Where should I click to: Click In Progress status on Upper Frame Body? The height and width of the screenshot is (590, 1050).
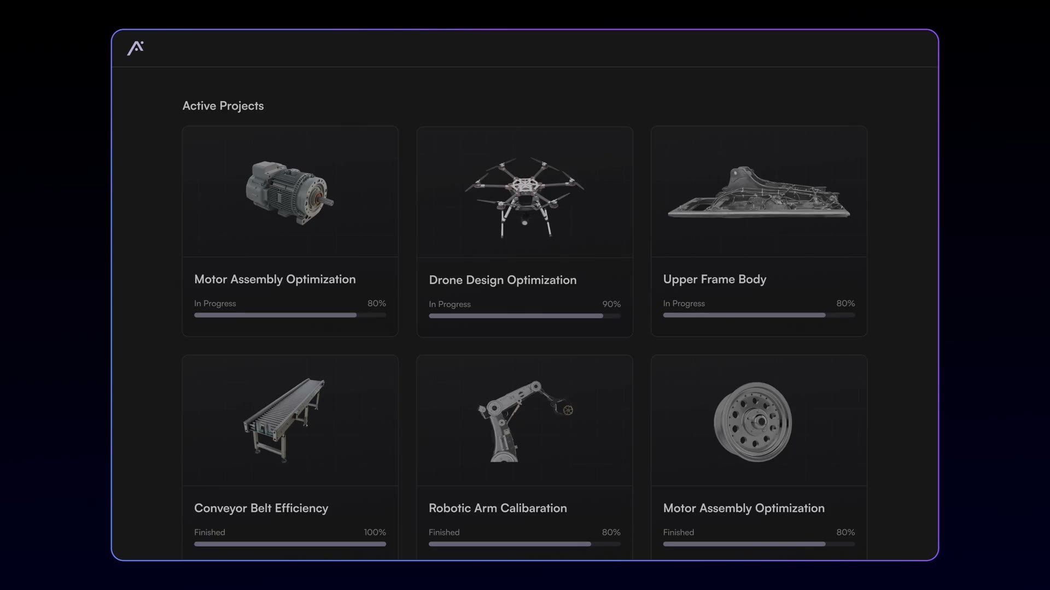coord(684,304)
